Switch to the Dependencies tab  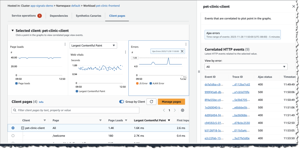pos(59,16)
